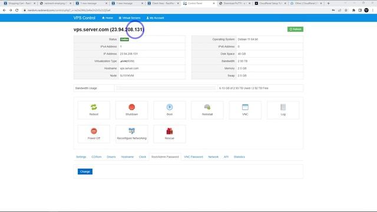
Task: Reload the current page
Action: (x=17, y=11)
